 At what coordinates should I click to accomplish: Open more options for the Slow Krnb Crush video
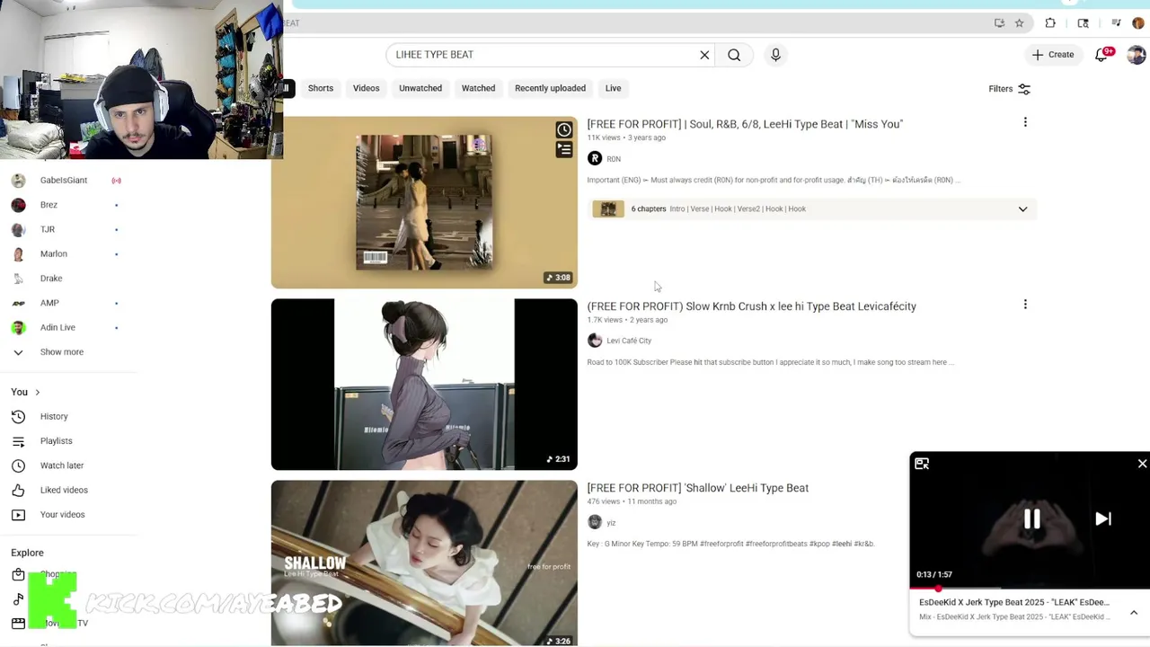pos(1025,306)
